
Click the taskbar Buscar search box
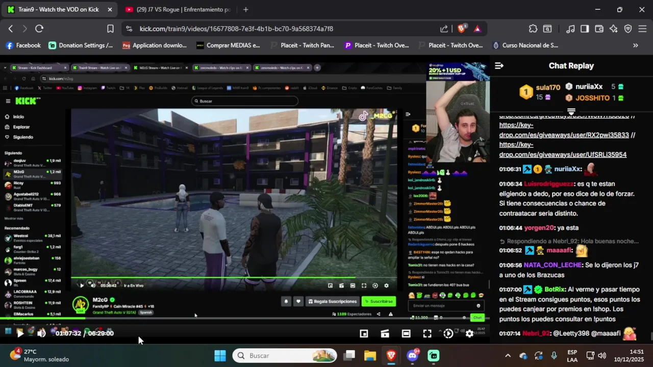click(x=285, y=355)
